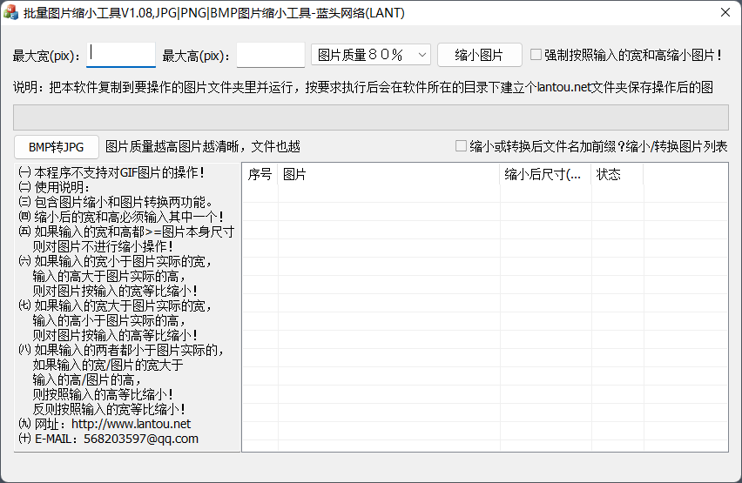Toggle 缩小或转换后文件名加前缀 checkbox
Viewport: 742px width, 483px height.
pos(461,146)
